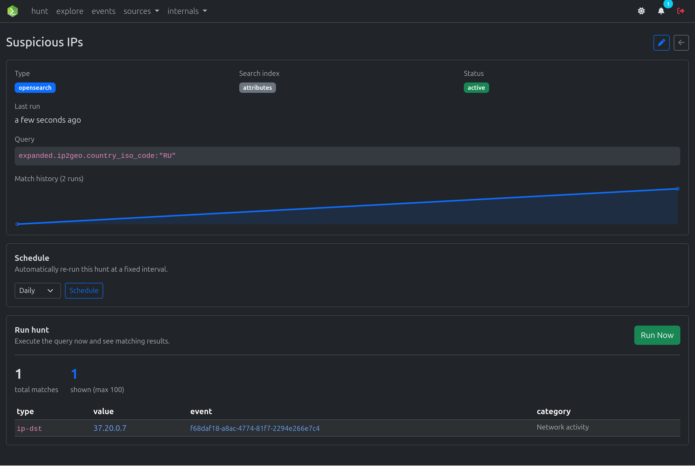This screenshot has width=695, height=466.
Task: Navigate to the events page
Action: tap(103, 11)
